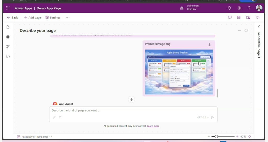Open the Agile Story Tracker image preview
268x142 pixels.
pyautogui.click(x=179, y=72)
